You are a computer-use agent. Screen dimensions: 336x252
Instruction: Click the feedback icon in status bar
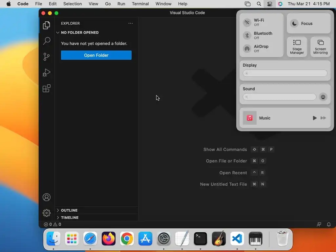click(x=319, y=224)
